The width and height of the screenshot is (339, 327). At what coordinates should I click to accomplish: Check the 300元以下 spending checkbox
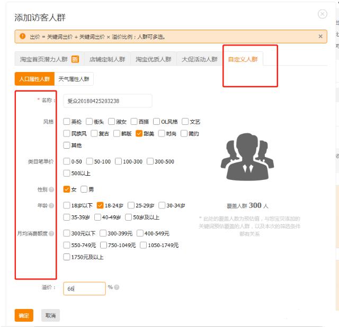click(67, 233)
